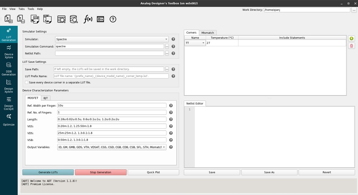Screen dimensions: 358x195
Task: Delete corner using red trash icon
Action: pos(352,46)
